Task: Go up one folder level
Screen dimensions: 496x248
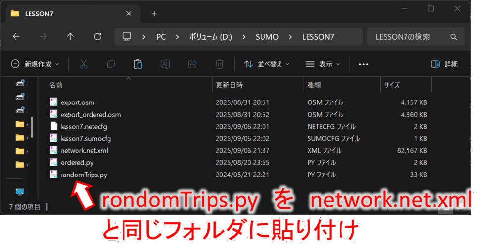Action: [x=70, y=37]
